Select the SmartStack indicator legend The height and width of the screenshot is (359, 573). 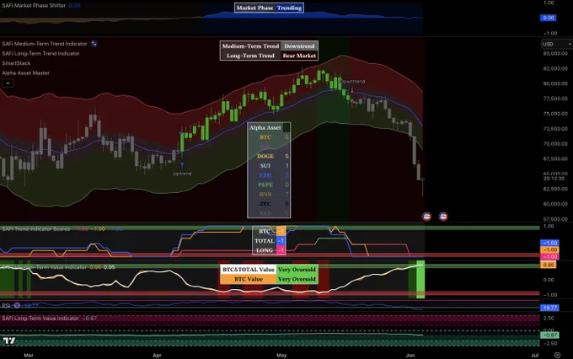(x=16, y=63)
